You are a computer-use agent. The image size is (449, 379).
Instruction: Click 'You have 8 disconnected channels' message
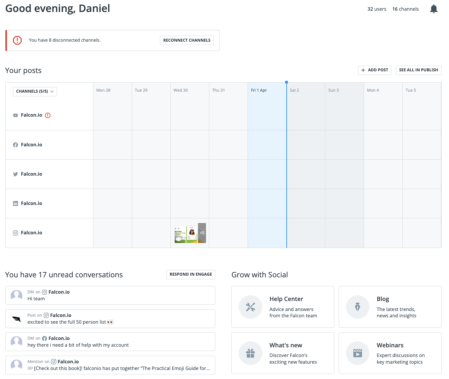[65, 40]
